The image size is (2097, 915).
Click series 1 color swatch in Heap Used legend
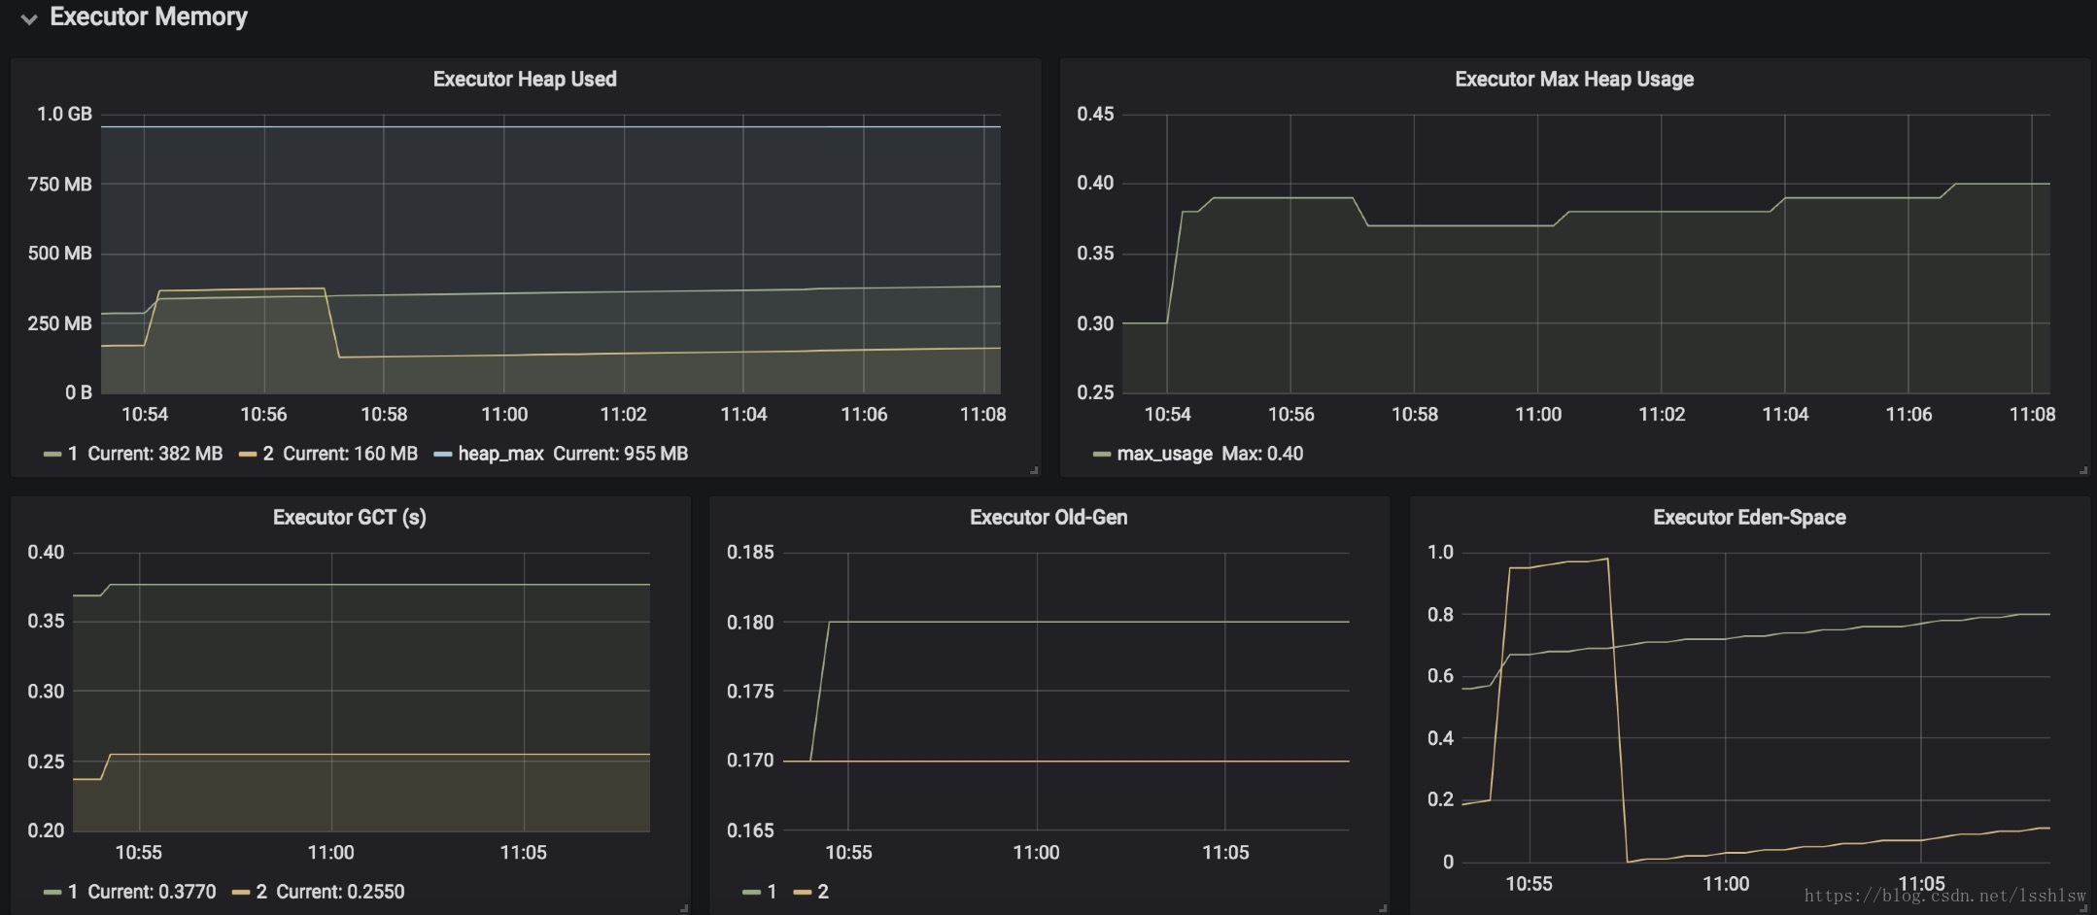point(52,455)
